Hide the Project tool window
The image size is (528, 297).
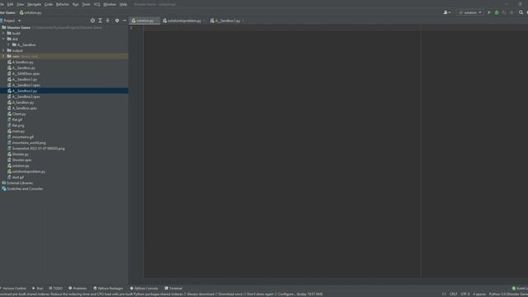point(125,21)
